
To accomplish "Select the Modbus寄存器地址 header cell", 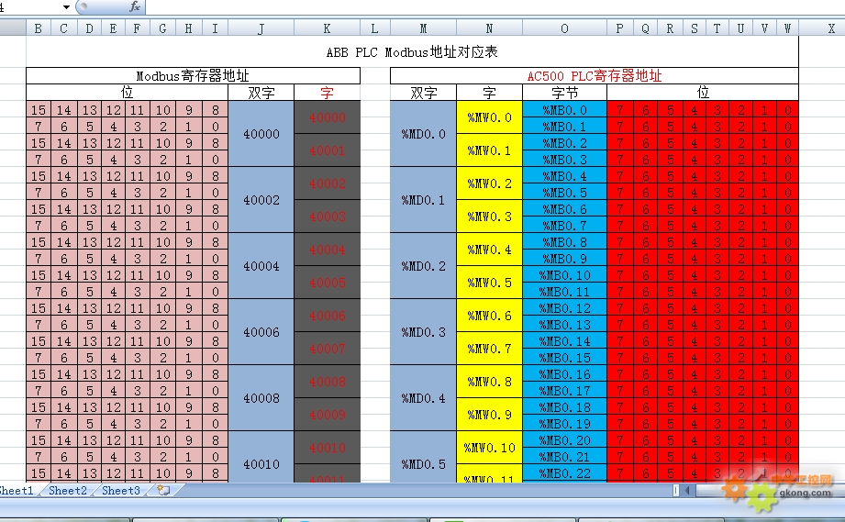I will point(193,76).
